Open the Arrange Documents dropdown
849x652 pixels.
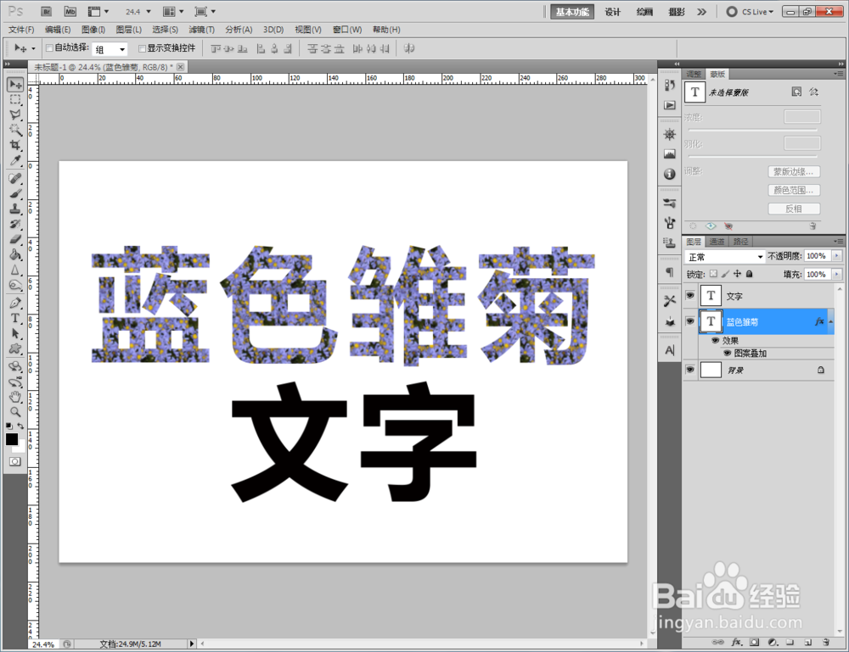(173, 11)
